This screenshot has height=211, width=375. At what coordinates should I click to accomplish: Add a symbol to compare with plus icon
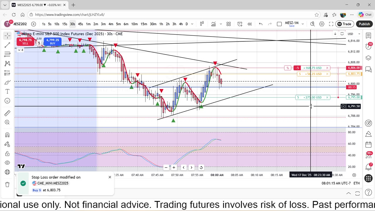[33, 24]
